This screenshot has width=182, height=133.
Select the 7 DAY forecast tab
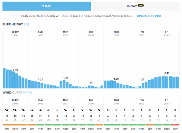pyautogui.click(x=47, y=6)
